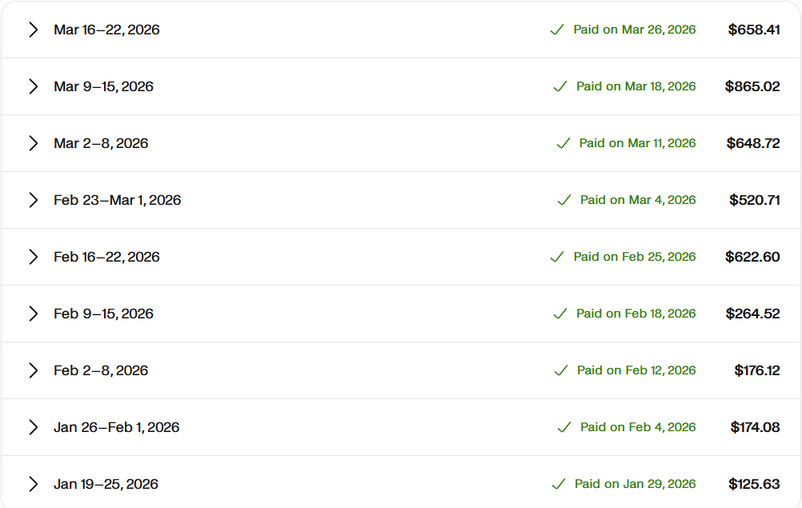Expand the Jan 26–Feb 1, 2026 chevron

point(34,426)
